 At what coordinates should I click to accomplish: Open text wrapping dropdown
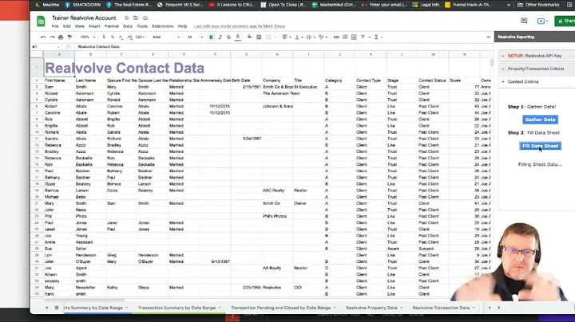(310, 37)
